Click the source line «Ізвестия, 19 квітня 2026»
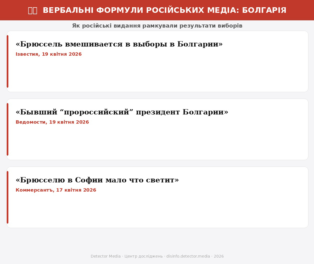 (x=49, y=54)
